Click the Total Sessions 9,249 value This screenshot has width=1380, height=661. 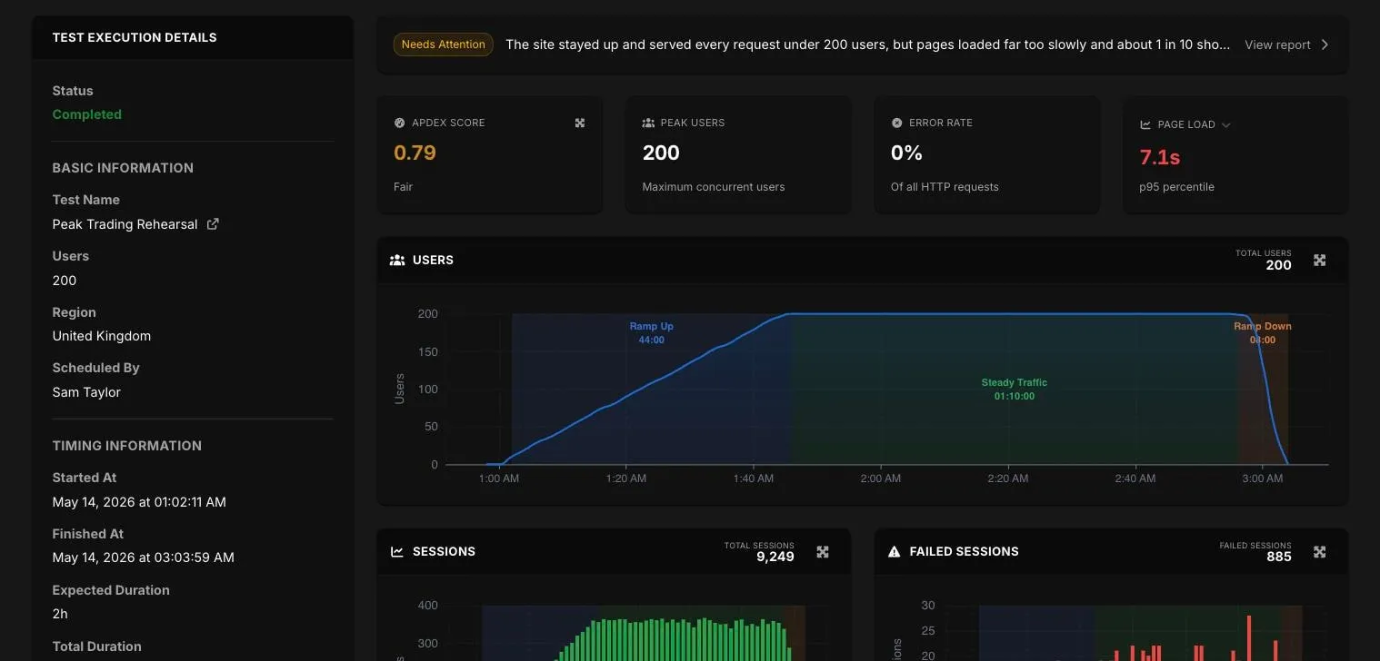click(775, 557)
